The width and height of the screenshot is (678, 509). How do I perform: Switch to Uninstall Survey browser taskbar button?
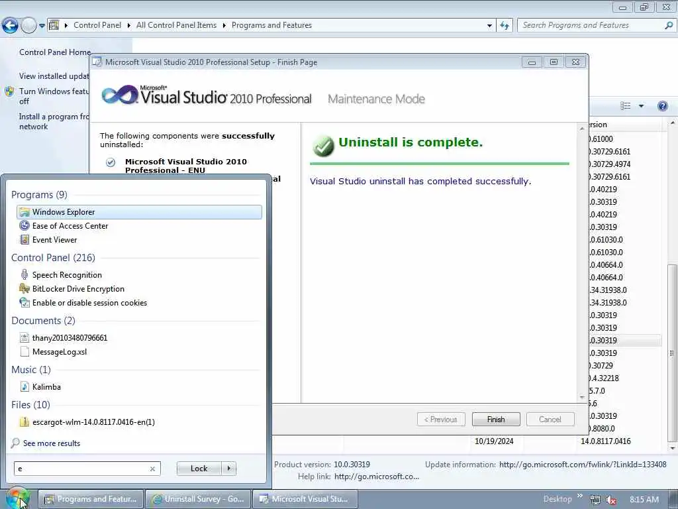(x=198, y=499)
